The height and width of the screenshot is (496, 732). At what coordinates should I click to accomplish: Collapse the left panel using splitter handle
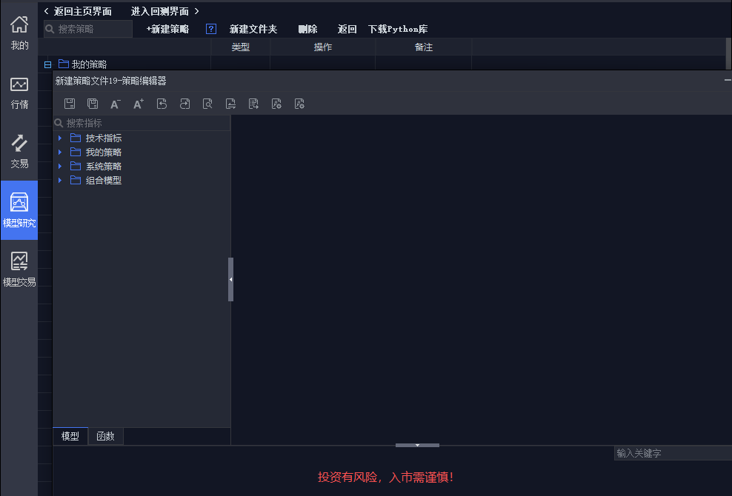click(x=230, y=279)
